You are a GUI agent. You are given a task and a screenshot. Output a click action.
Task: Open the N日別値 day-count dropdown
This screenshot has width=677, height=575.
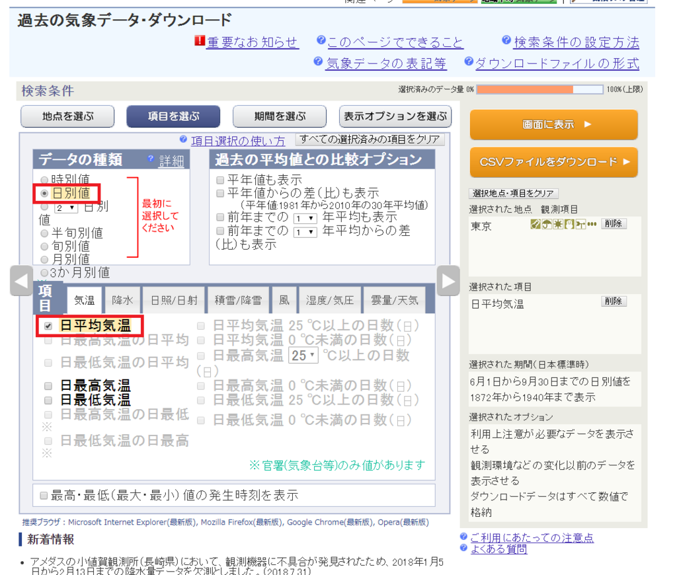pos(65,208)
